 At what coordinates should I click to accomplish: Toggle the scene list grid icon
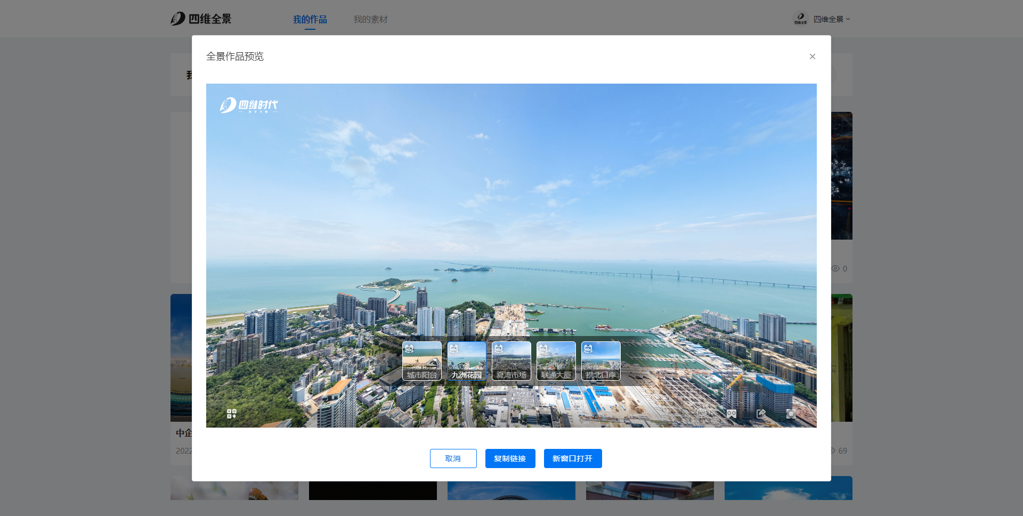231,414
